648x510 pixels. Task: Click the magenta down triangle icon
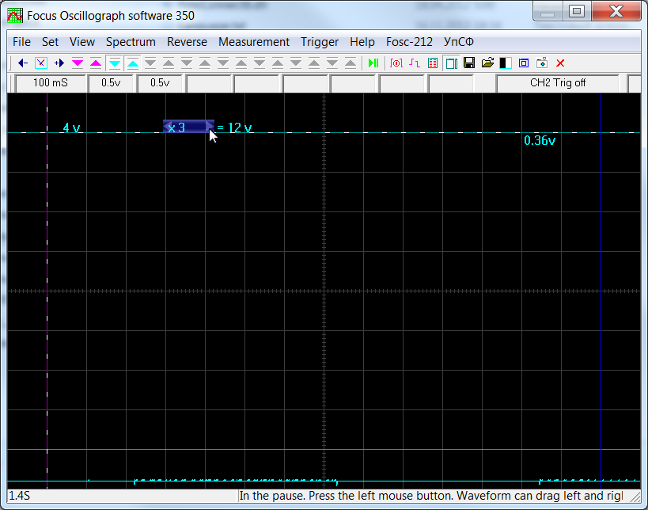click(78, 63)
